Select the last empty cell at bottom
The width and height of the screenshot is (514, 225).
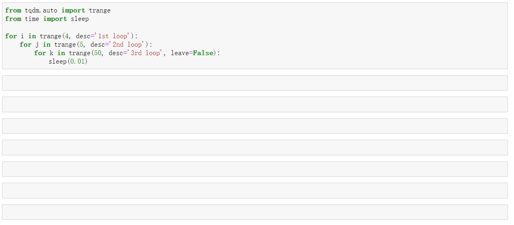click(255, 212)
